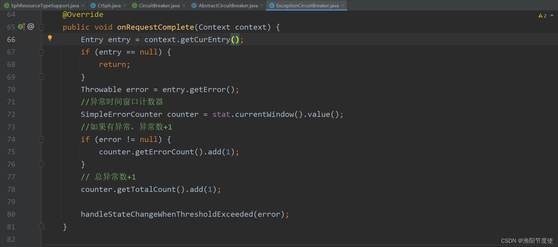Click the stat field reference on line 72

(221, 114)
